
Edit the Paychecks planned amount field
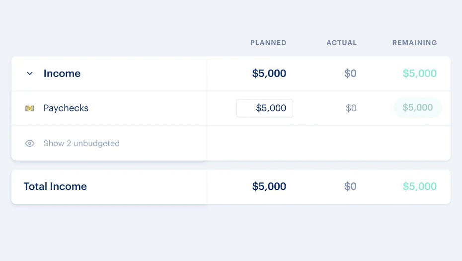(265, 108)
